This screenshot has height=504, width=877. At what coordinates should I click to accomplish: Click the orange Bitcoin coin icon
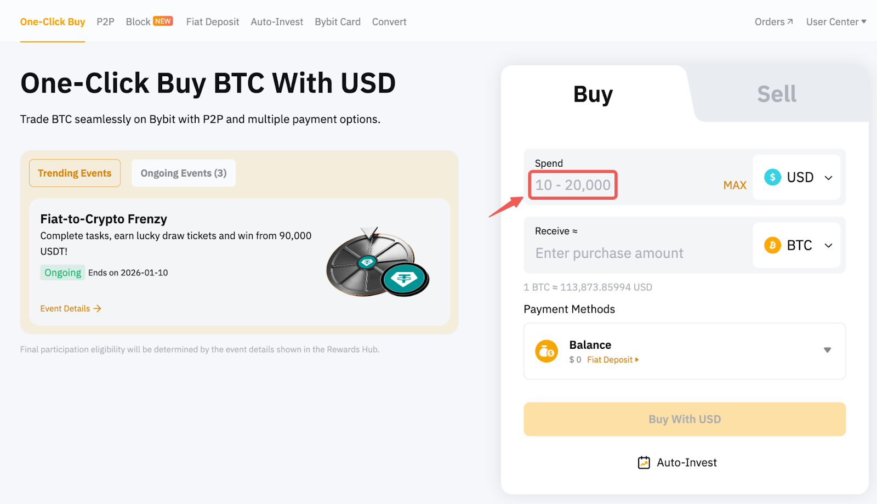tap(772, 245)
